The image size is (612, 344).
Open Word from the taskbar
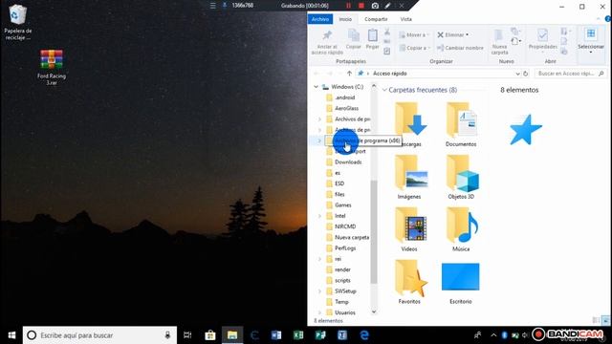[x=276, y=335]
